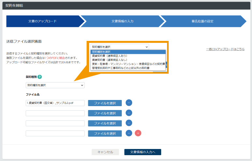Go to the 文書のアップロード step
Screen dimensions: 252x161
[43, 21]
